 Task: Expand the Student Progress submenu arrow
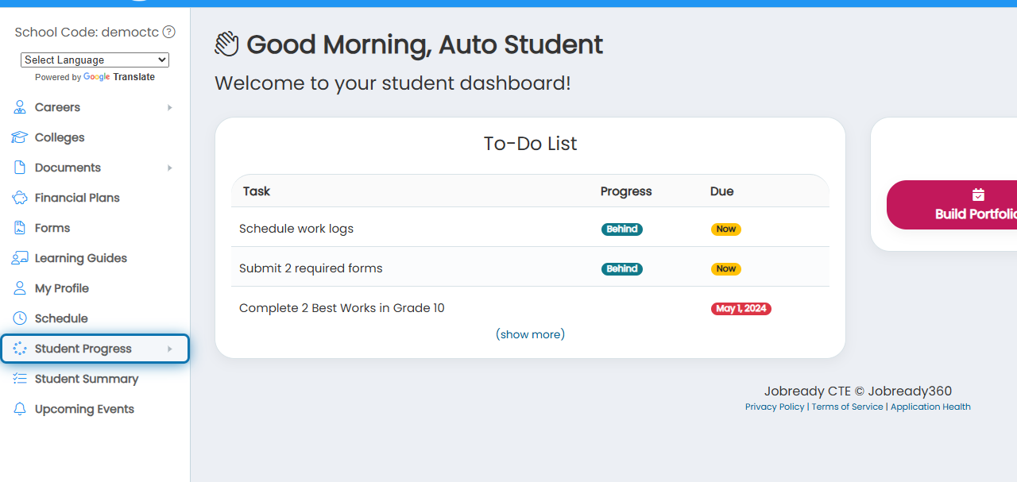click(169, 349)
